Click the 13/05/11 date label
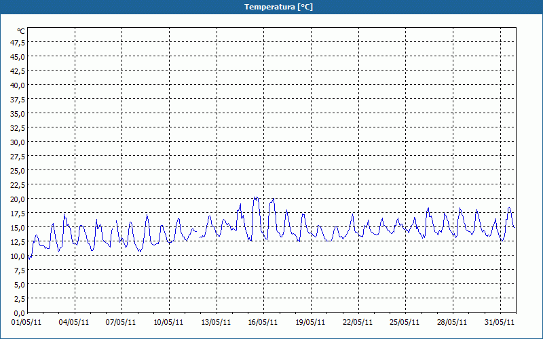Image resolution: width=543 pixels, height=339 pixels. (216, 322)
